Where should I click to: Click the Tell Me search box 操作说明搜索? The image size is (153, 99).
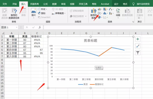point(143,4)
